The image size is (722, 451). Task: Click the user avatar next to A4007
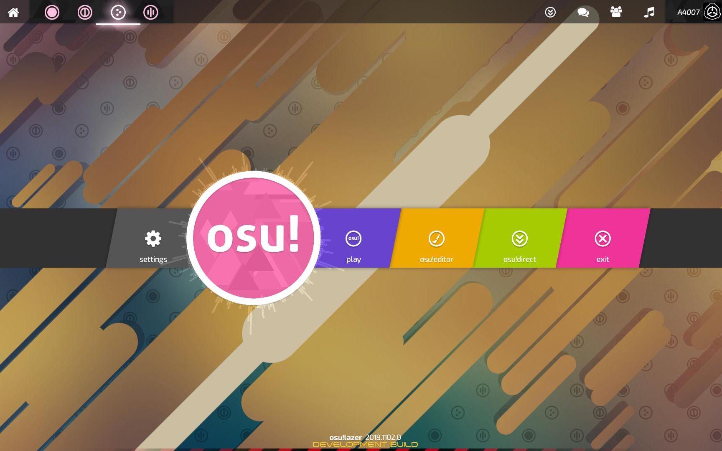(x=711, y=12)
